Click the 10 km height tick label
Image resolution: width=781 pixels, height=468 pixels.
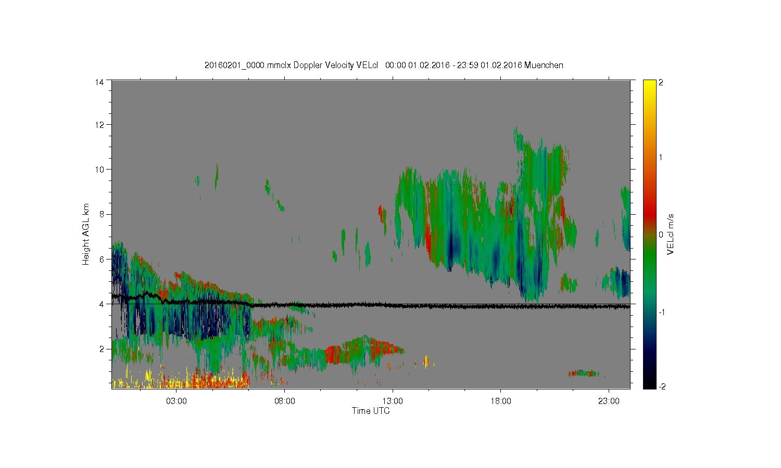point(100,170)
